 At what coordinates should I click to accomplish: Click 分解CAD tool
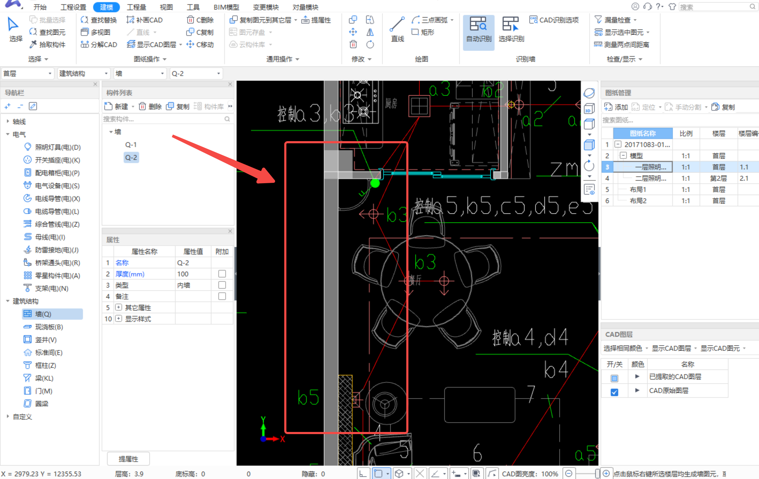[99, 45]
